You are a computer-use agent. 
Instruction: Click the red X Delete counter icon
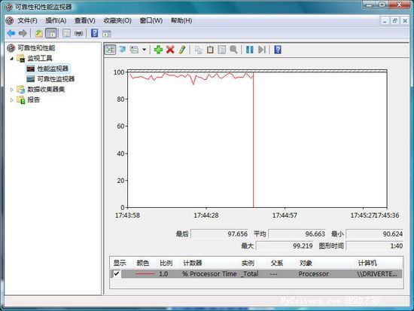[170, 50]
